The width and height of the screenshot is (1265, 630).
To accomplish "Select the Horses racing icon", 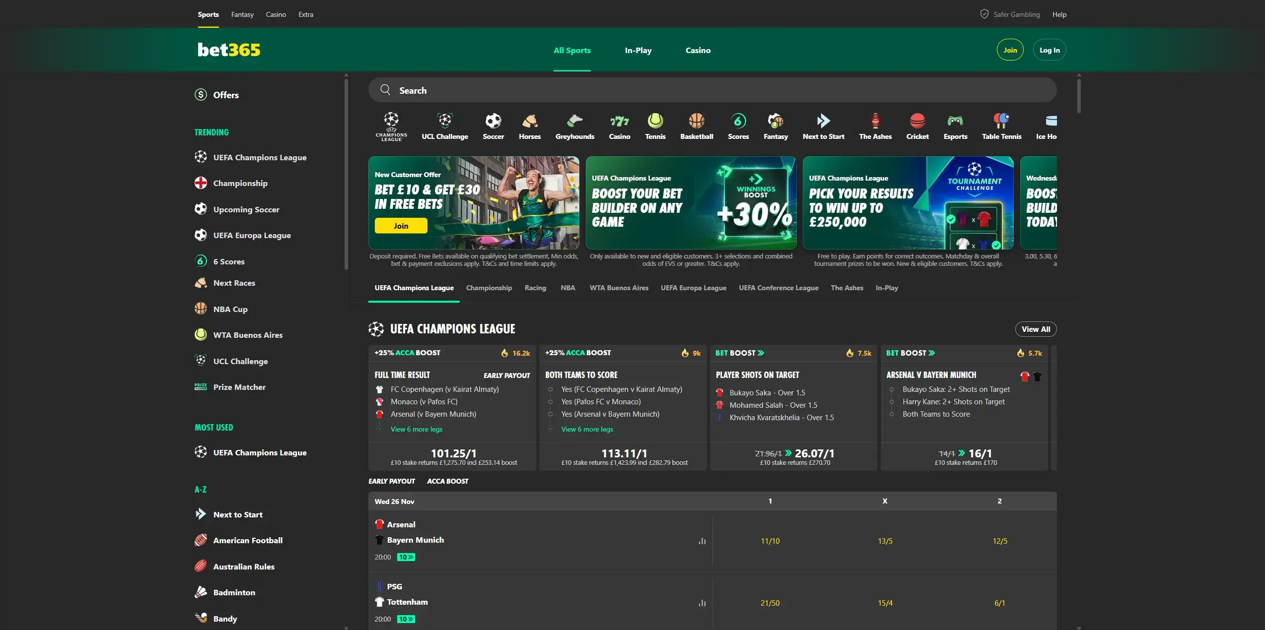I will pyautogui.click(x=529, y=125).
